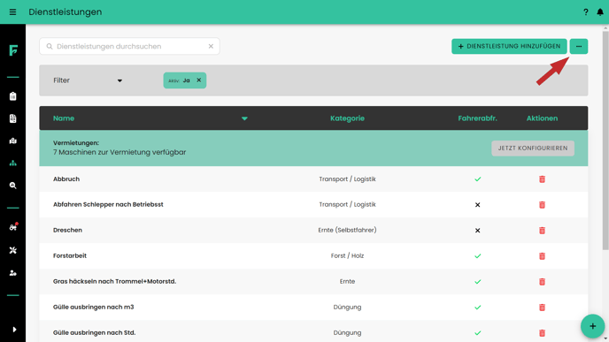The height and width of the screenshot is (342, 609).
Task: Sort by Name column header
Action: [x=64, y=118]
